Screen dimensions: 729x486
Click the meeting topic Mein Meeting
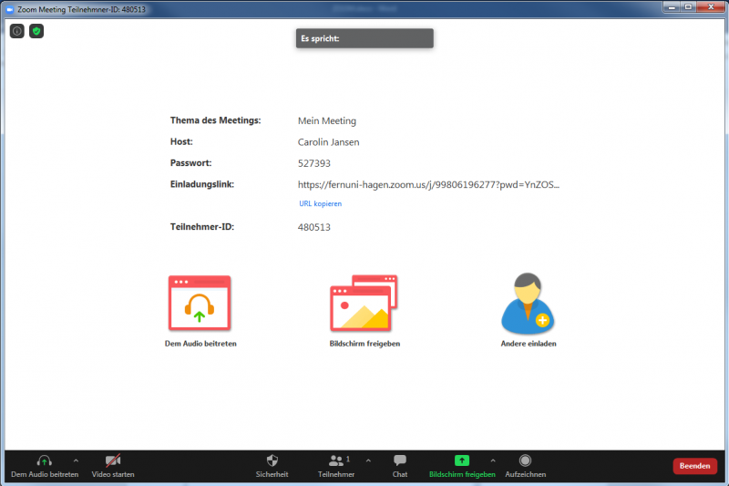pos(327,121)
